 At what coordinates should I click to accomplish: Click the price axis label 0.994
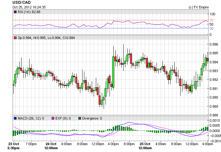point(214,62)
